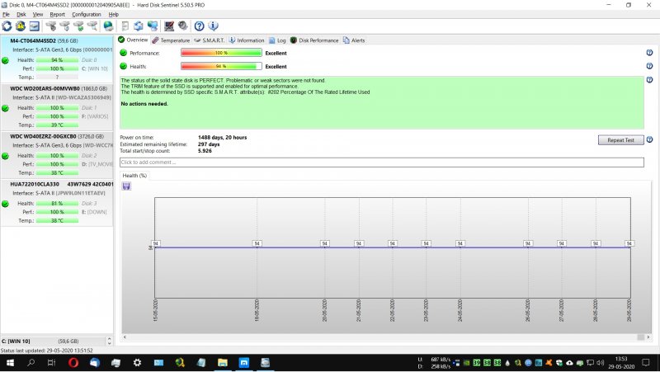Screen dimensions: 660x372
Task: Click the Windows Security shield tray icon
Action: pyautogui.click(x=559, y=362)
